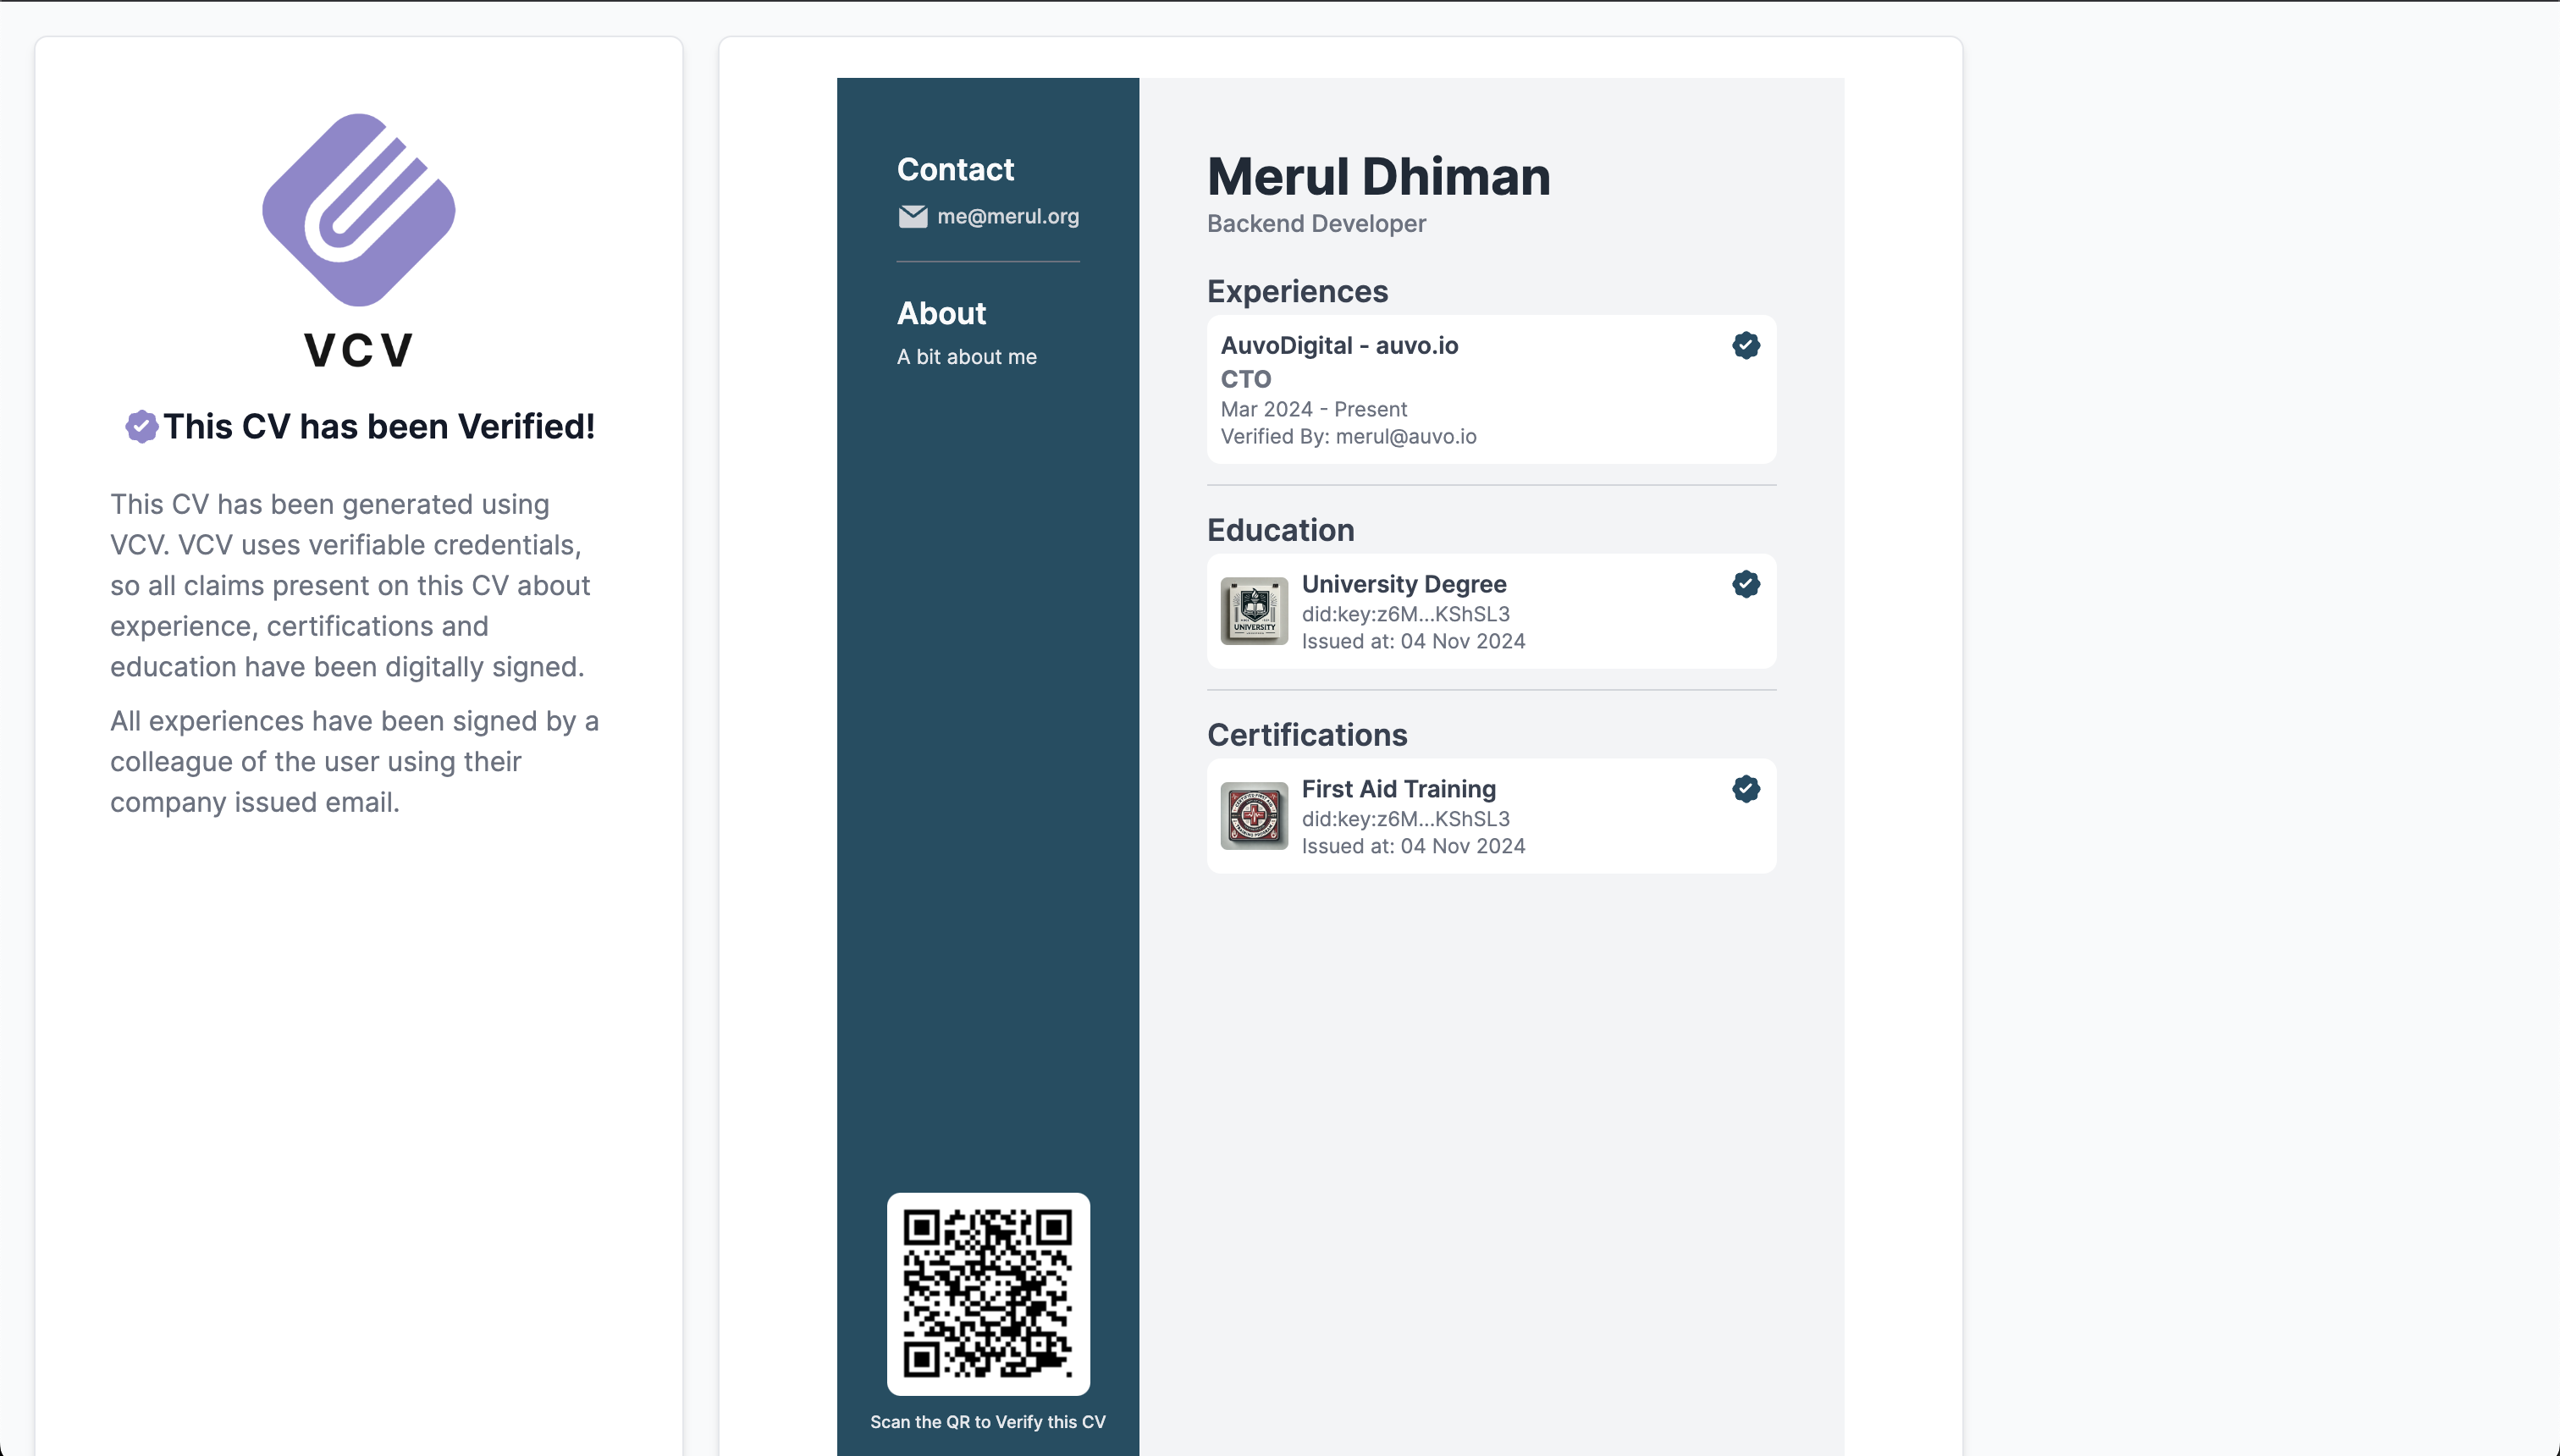Click the Verified By merul@auvo.io text

click(x=1348, y=437)
